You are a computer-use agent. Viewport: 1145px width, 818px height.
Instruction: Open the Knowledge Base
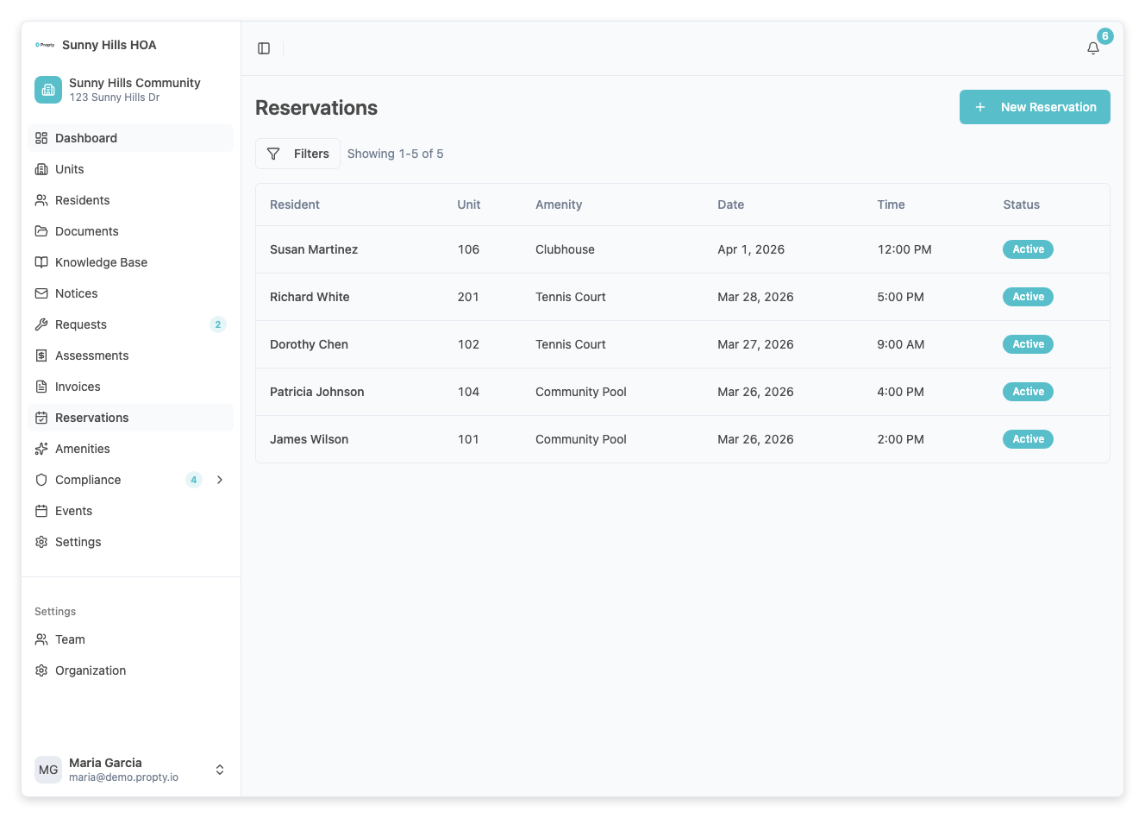pyautogui.click(x=101, y=262)
